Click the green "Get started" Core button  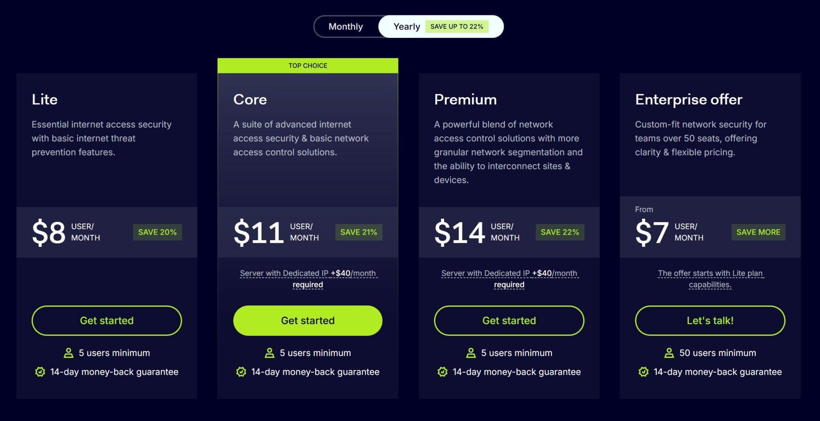pyautogui.click(x=307, y=320)
